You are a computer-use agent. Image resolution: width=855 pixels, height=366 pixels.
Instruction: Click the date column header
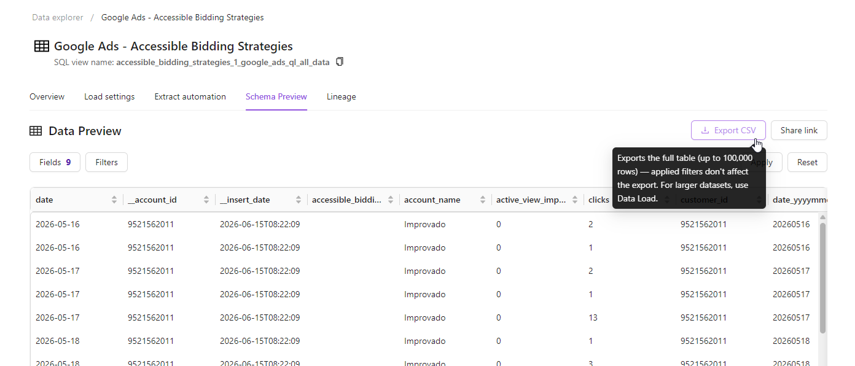[77, 200]
